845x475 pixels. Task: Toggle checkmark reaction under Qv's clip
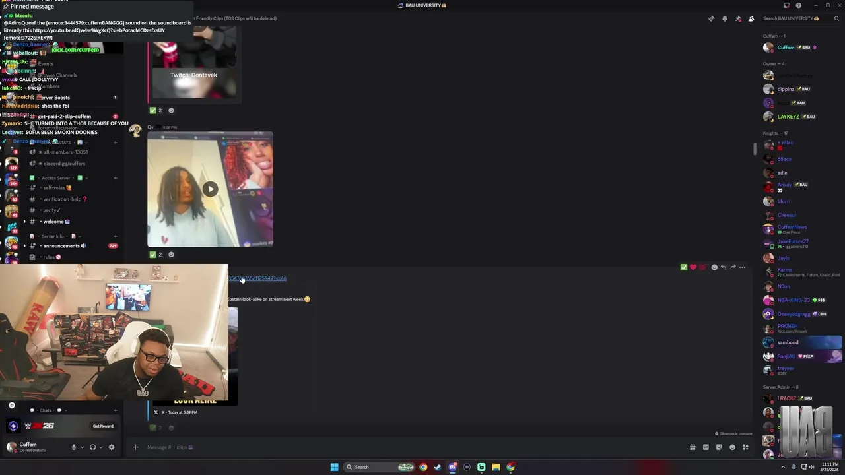click(156, 255)
